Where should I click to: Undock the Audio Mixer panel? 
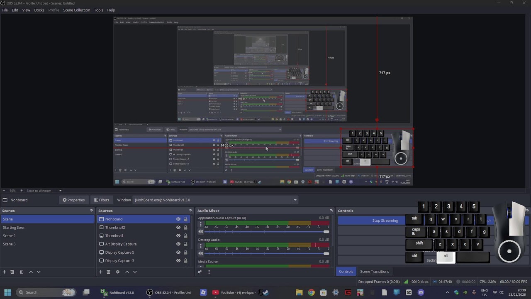331,211
